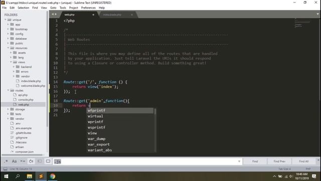Select web.php in sidebar

coord(24,105)
